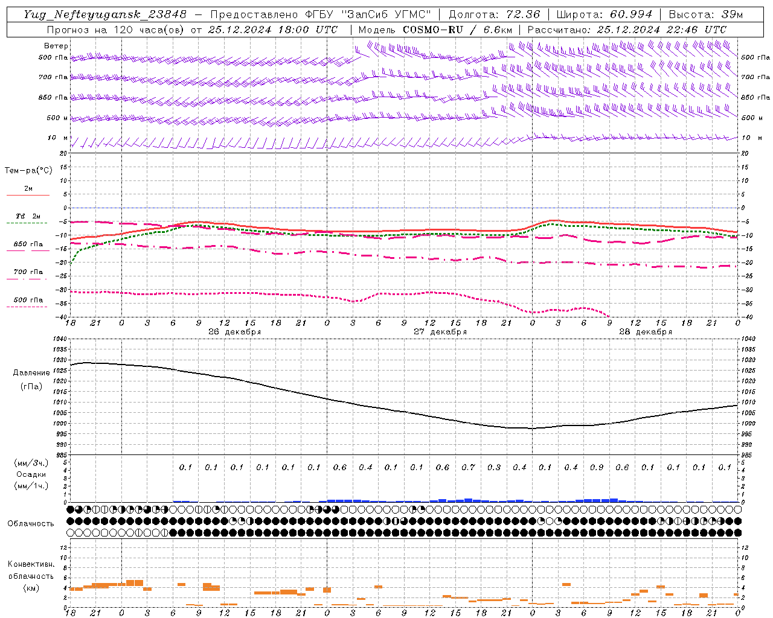Screen dimensions: 773x618
Task: Click the date label "26 декабря"
Action: 235,332
